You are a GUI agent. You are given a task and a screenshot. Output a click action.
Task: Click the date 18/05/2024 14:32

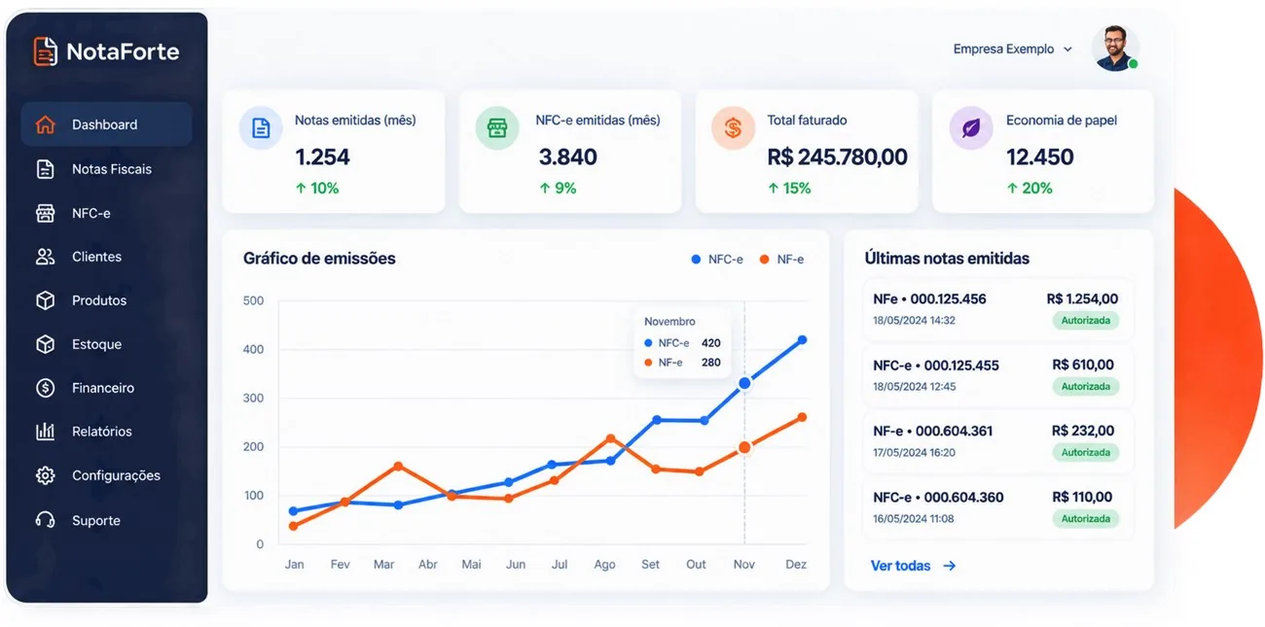coord(914,321)
